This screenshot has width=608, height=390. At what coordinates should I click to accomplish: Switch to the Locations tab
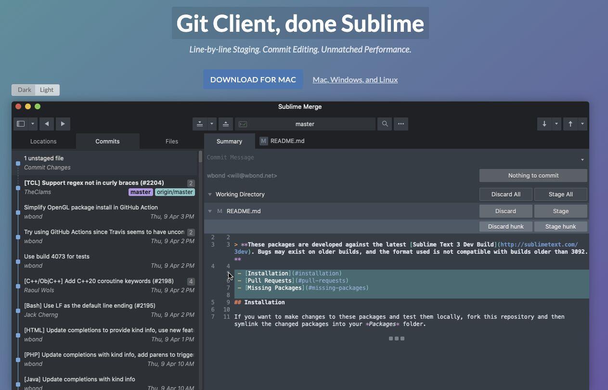coord(43,141)
